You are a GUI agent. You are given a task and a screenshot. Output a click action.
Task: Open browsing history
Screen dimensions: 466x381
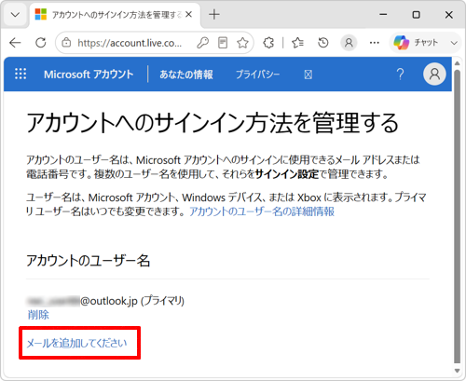323,43
